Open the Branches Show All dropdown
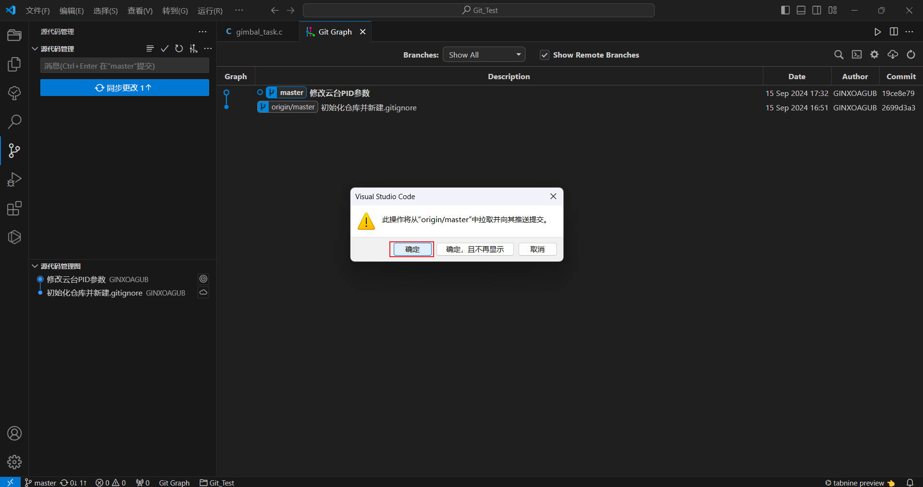The height and width of the screenshot is (487, 923). point(484,55)
